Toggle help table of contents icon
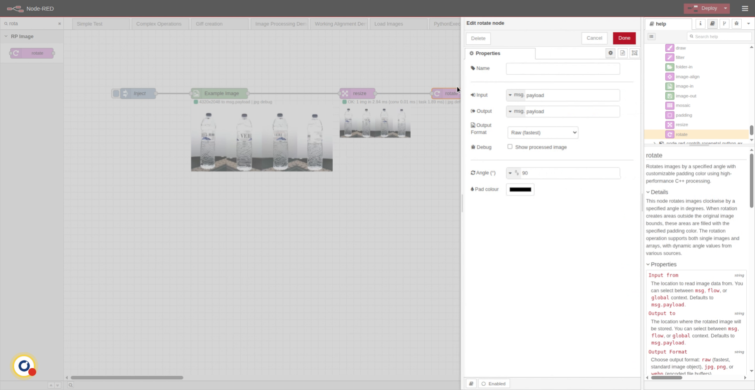Screen dimensions: 755x390 [x=652, y=37]
